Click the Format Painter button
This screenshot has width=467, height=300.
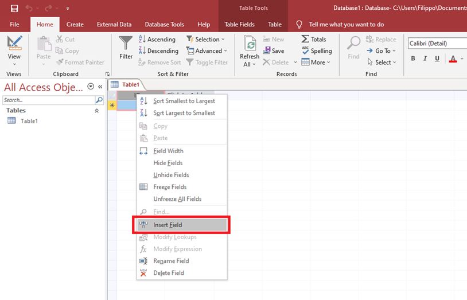pyautogui.click(x=80, y=63)
